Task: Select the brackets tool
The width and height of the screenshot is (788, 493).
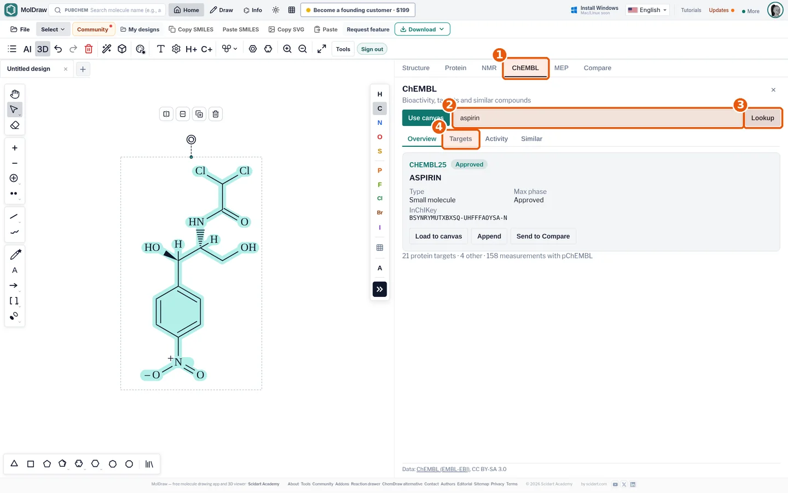Action: tap(14, 301)
